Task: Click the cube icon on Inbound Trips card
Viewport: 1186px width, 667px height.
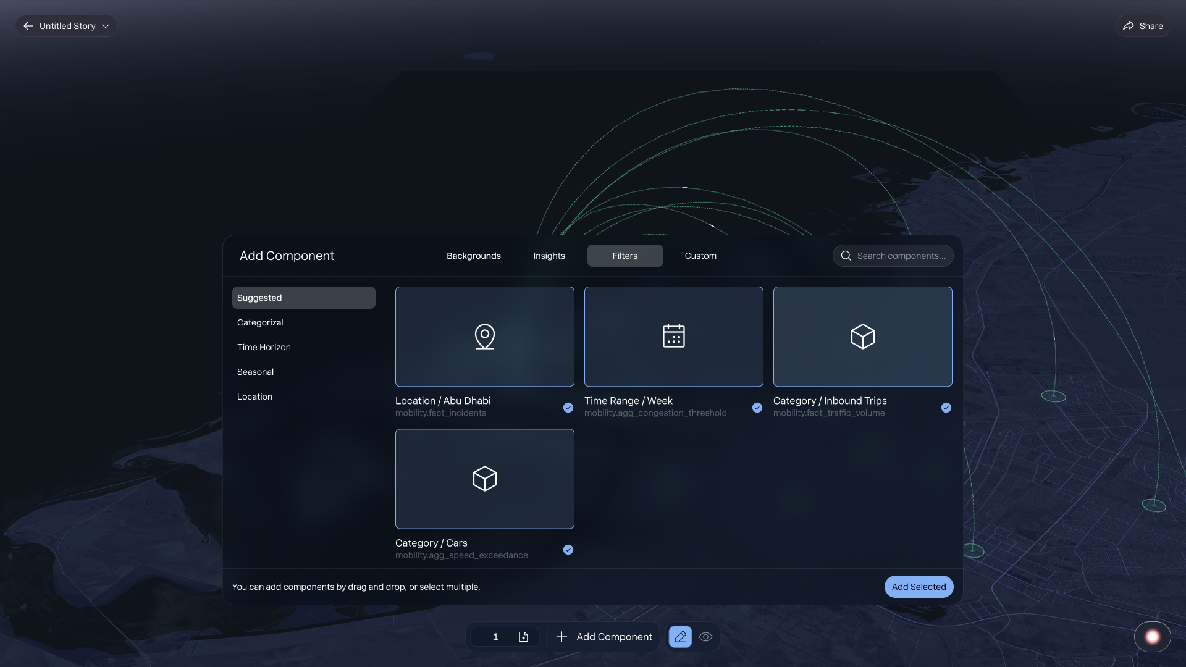Action: [862, 337]
